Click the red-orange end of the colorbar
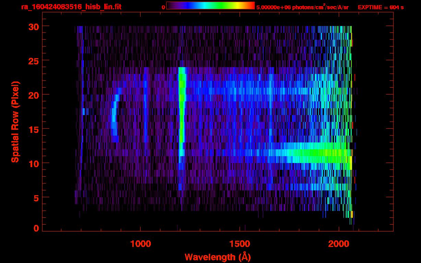421x263 pixels. coord(249,5)
